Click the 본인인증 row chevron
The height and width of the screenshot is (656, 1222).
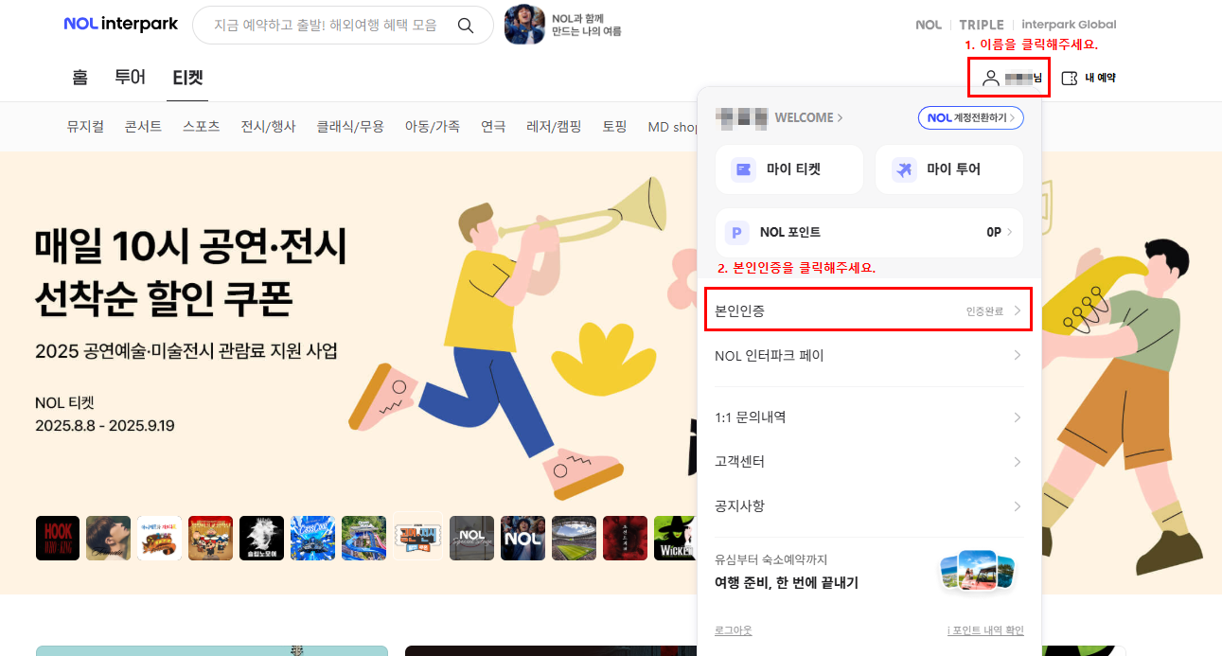click(1018, 310)
